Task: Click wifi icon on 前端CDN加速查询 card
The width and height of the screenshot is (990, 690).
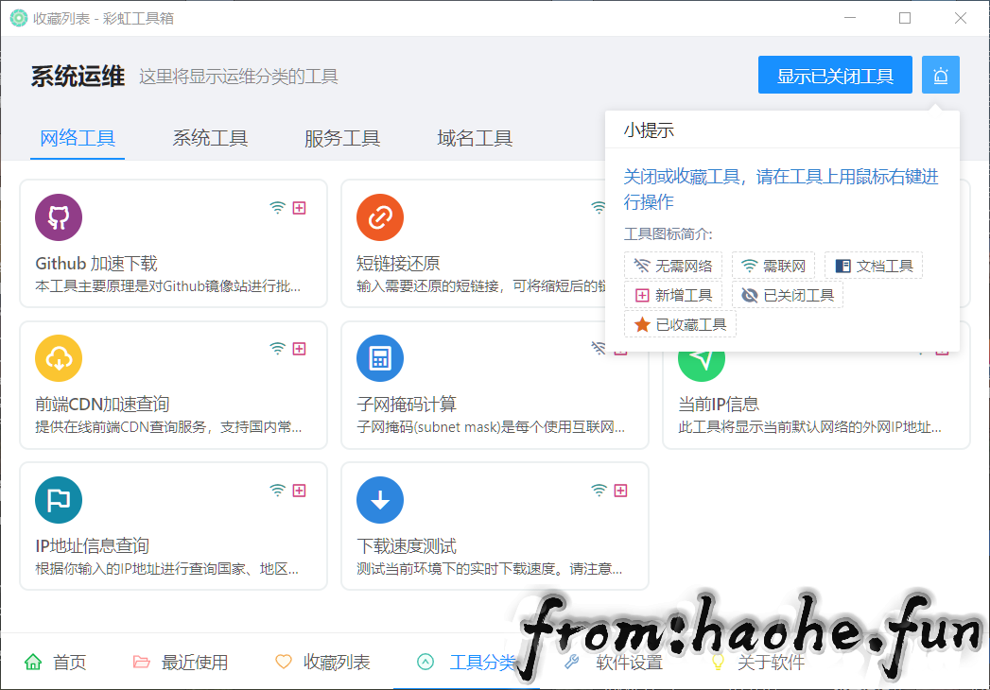Action: [x=277, y=349]
